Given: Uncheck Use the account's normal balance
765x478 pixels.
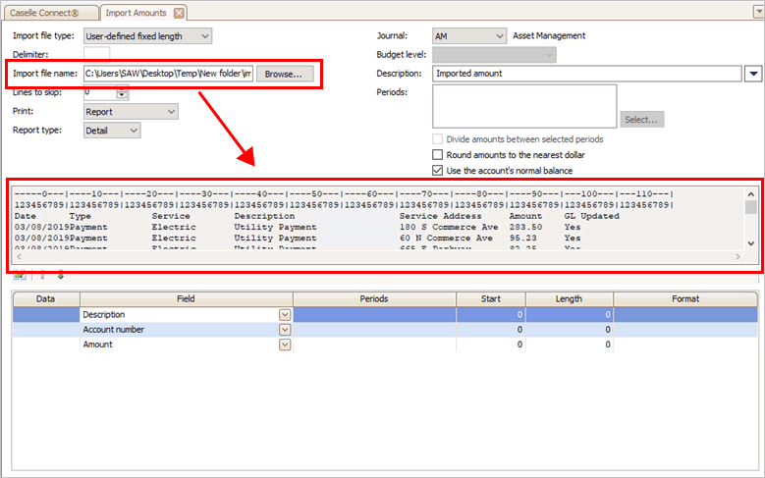Looking at the screenshot, I should pos(439,171).
